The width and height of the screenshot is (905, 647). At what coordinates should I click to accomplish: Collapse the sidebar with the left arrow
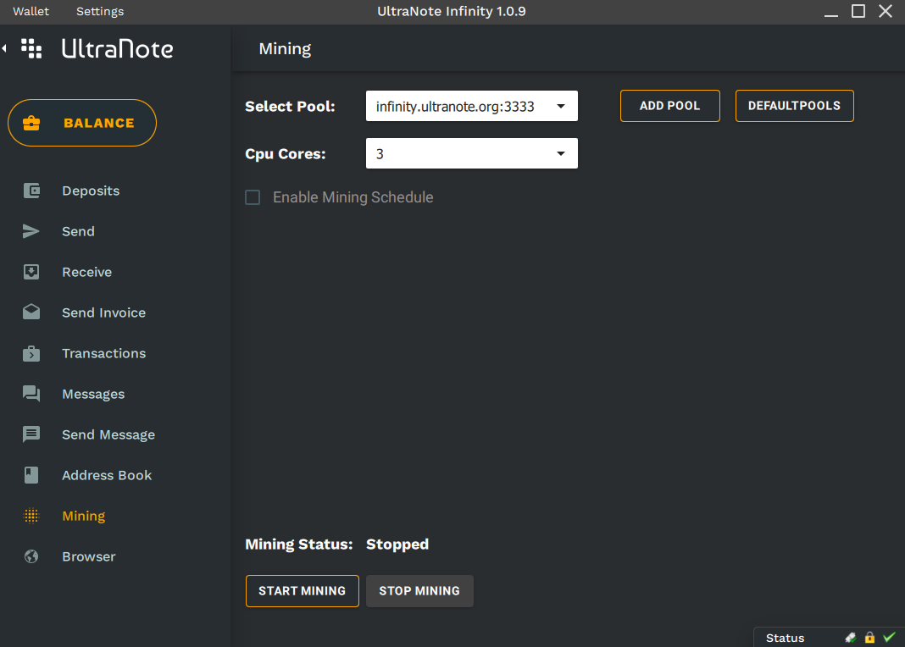(4, 48)
